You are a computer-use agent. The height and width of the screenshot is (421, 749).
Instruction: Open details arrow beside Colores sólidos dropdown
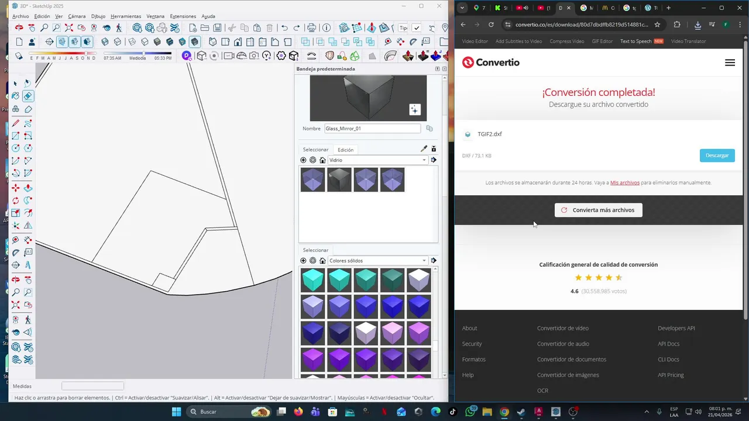pos(434,261)
